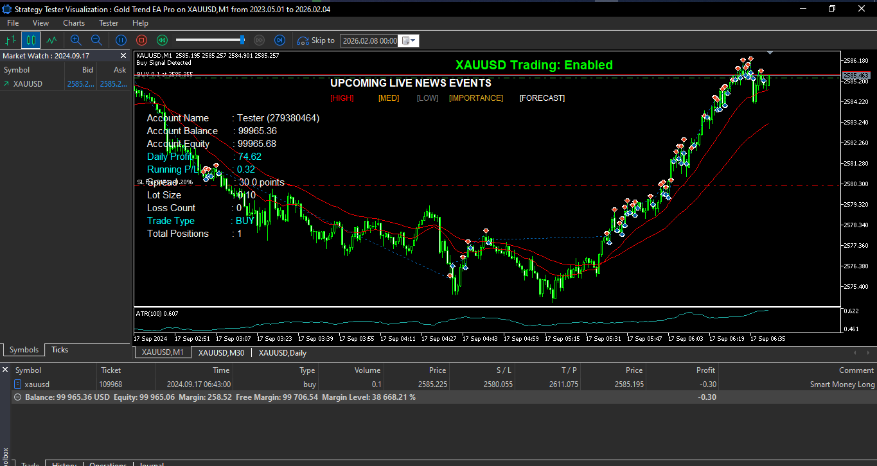
Task: Zoom out of the chart
Action: click(96, 40)
